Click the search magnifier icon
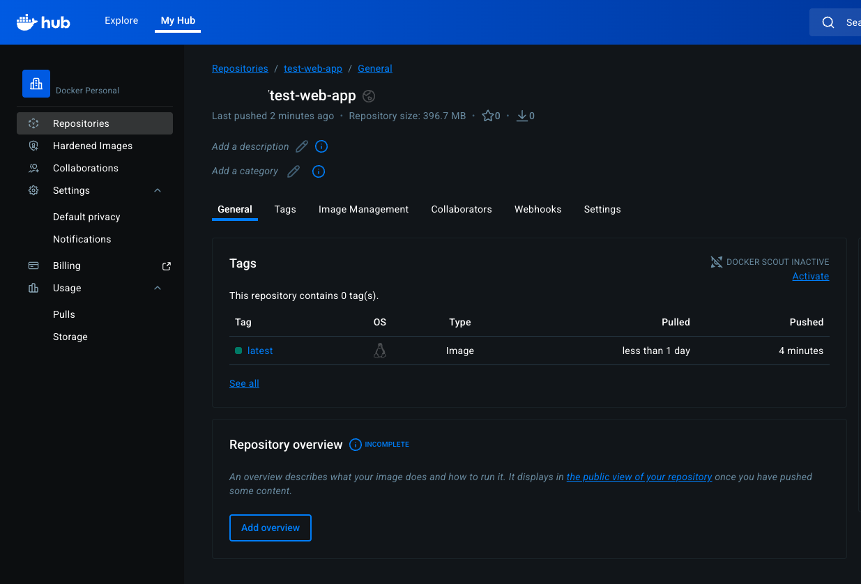 pos(828,22)
